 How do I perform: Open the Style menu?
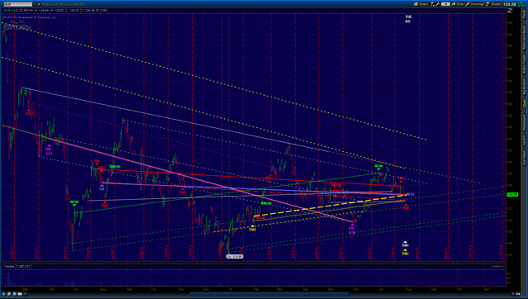[458, 4]
